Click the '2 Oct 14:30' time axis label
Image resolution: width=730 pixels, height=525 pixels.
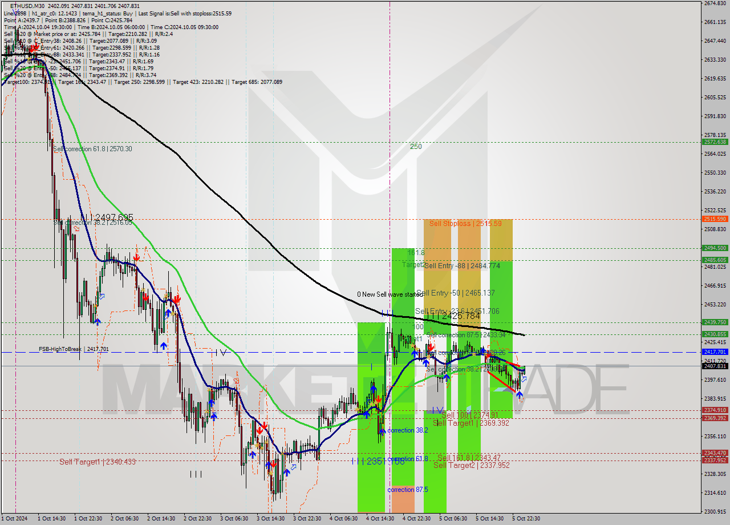click(x=161, y=519)
